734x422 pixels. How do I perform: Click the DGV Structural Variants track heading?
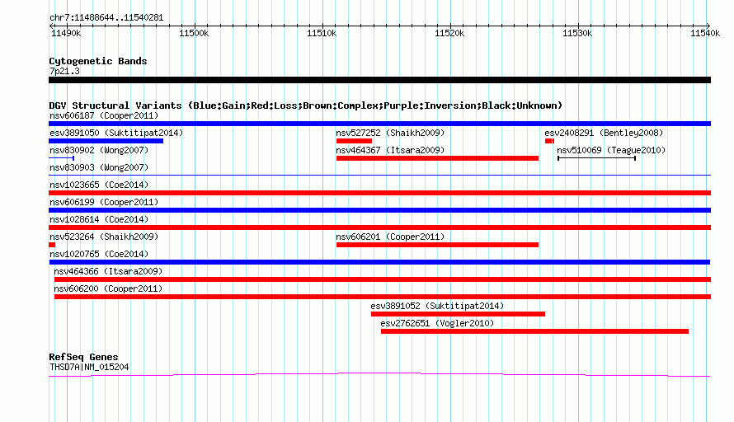click(305, 105)
